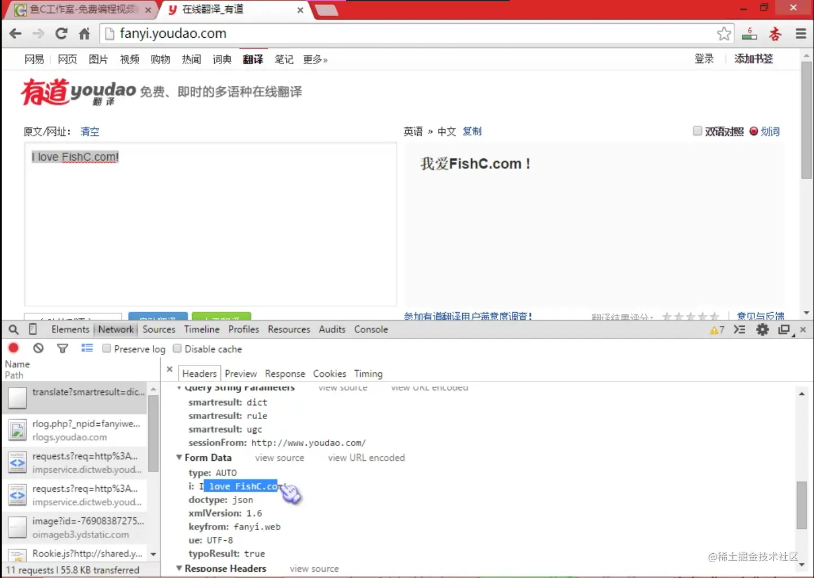Reload the page with refresh icon

(61, 34)
